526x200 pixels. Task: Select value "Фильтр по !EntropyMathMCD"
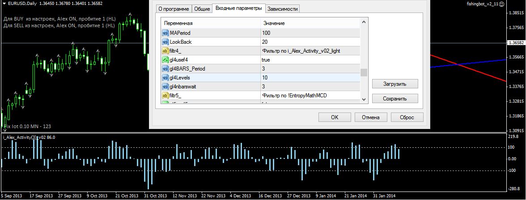[x=294, y=96]
